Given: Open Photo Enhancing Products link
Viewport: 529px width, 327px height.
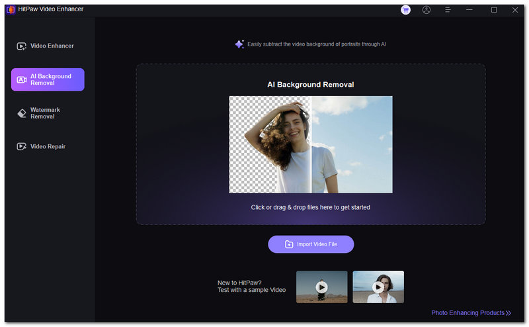Looking at the screenshot, I should (471, 313).
